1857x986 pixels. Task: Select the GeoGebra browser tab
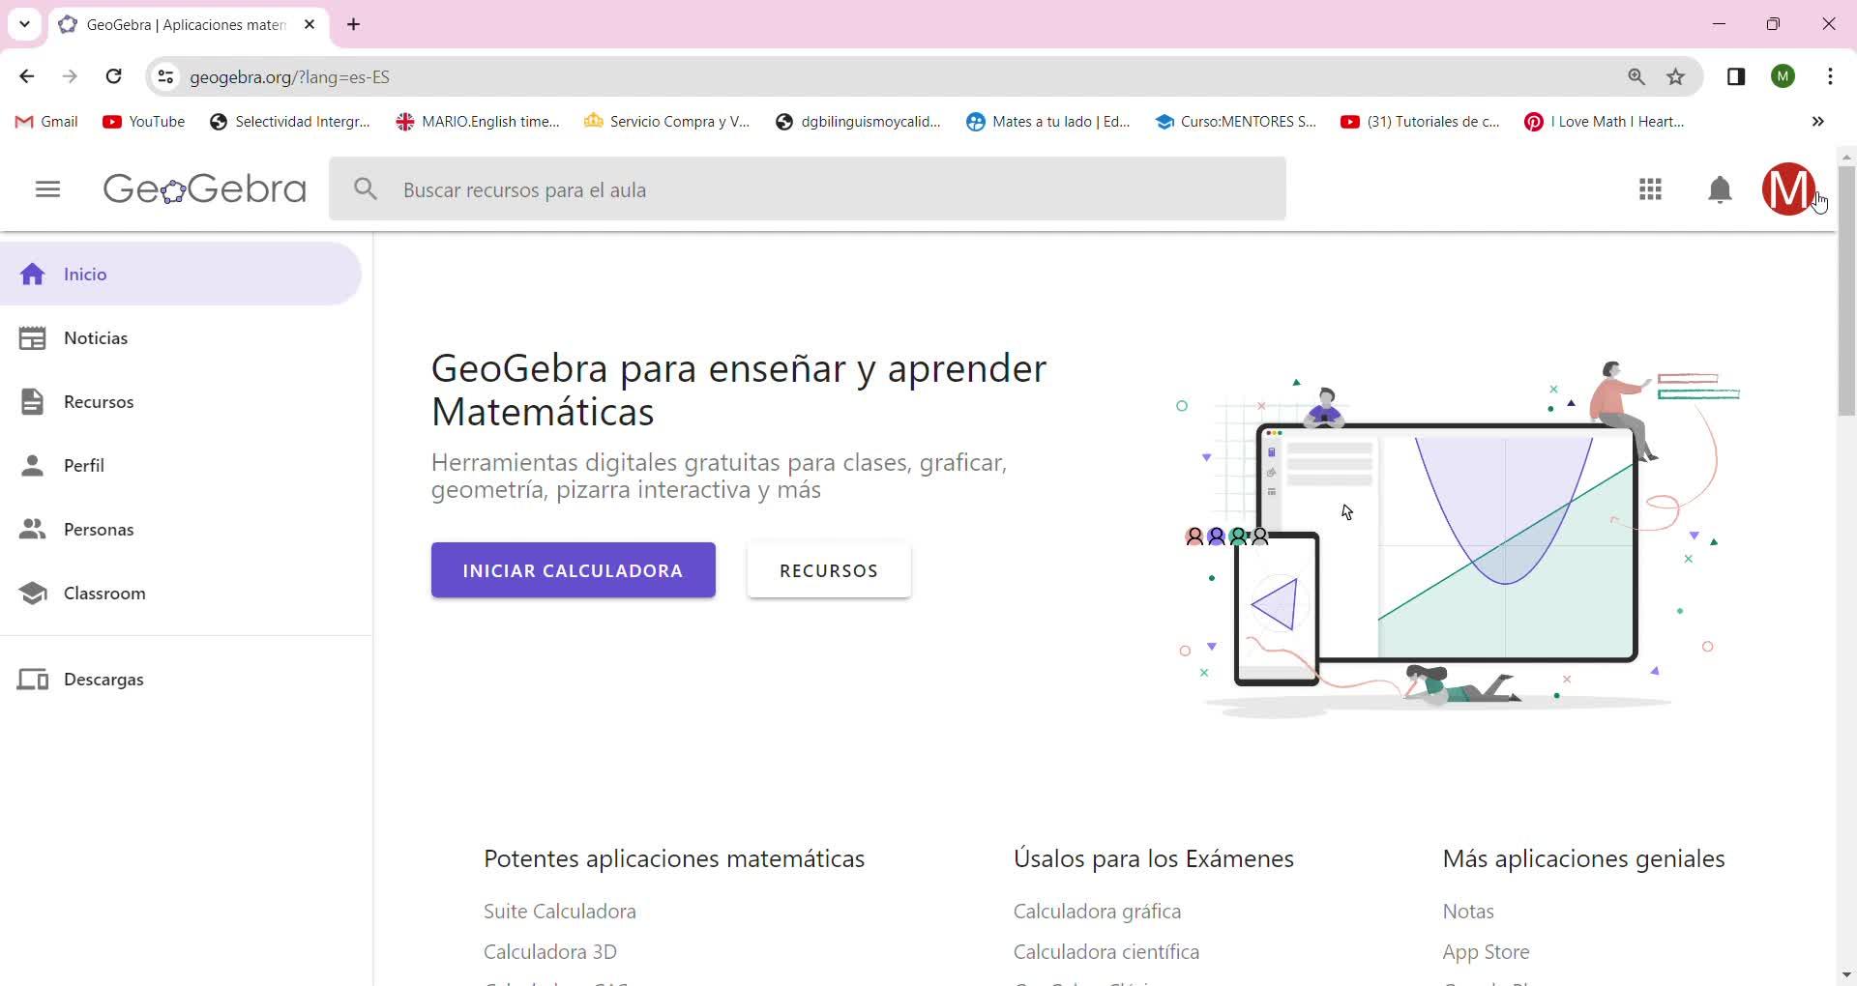(189, 25)
